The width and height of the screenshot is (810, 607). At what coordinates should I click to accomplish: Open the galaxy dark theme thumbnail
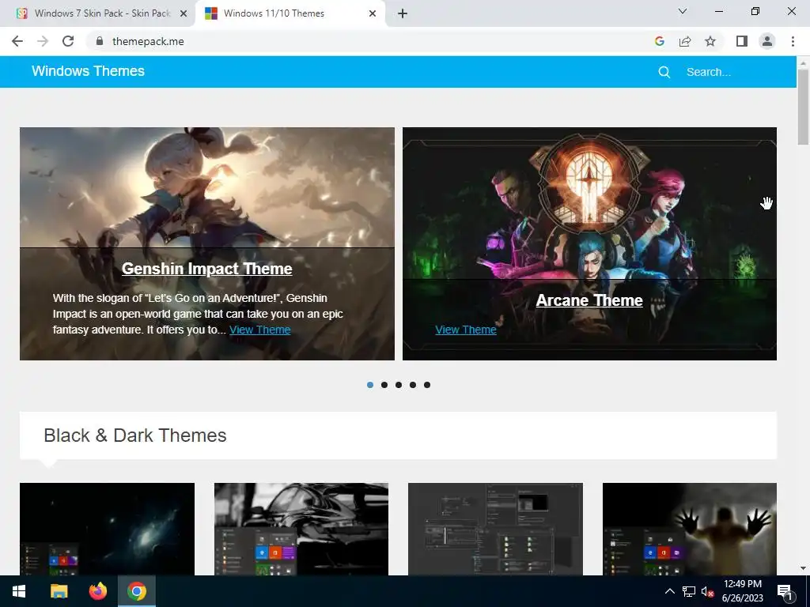tap(107, 529)
